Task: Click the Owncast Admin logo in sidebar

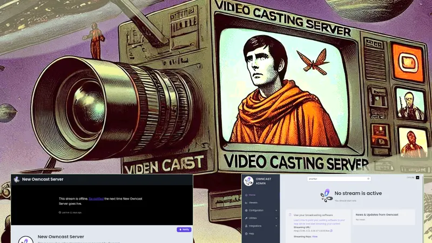Action: pyautogui.click(x=248, y=181)
